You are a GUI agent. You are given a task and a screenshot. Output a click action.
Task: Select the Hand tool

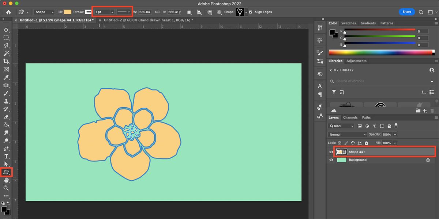[6, 180]
